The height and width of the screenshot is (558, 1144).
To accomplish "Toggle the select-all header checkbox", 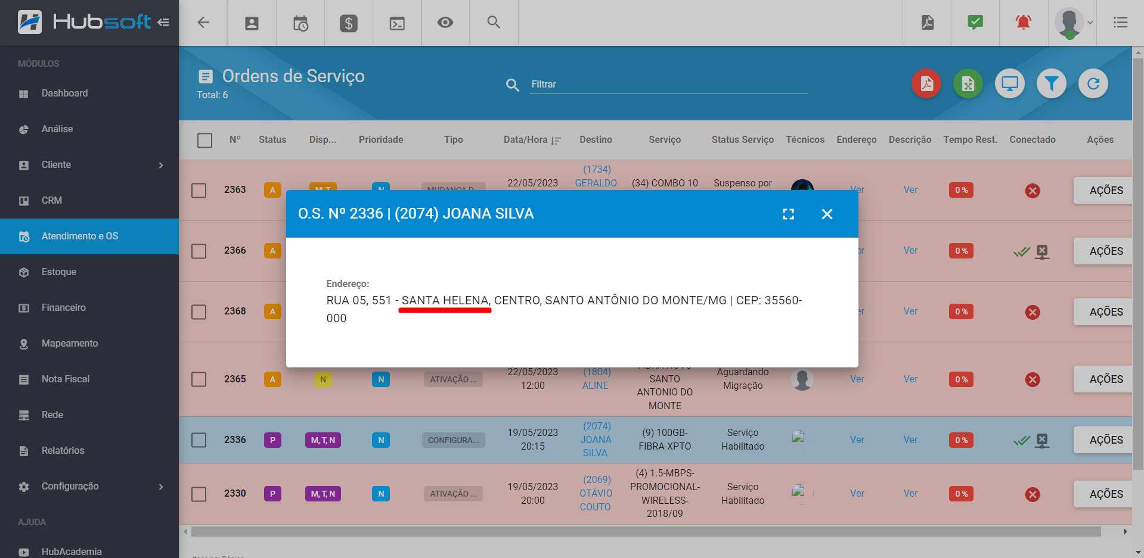I will point(204,140).
